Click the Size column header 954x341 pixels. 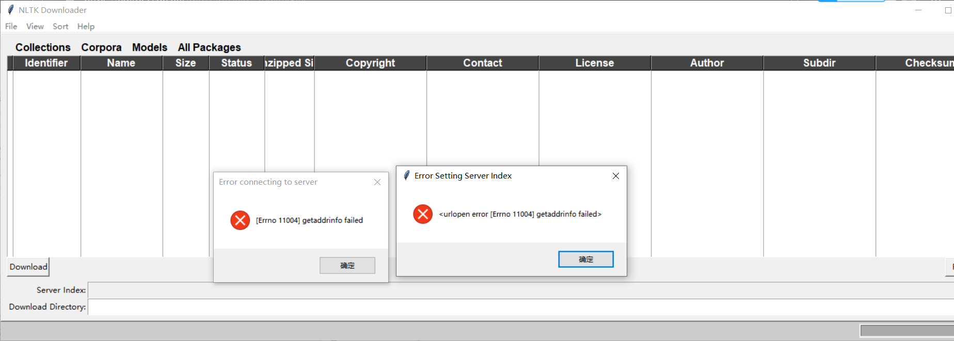(x=186, y=63)
